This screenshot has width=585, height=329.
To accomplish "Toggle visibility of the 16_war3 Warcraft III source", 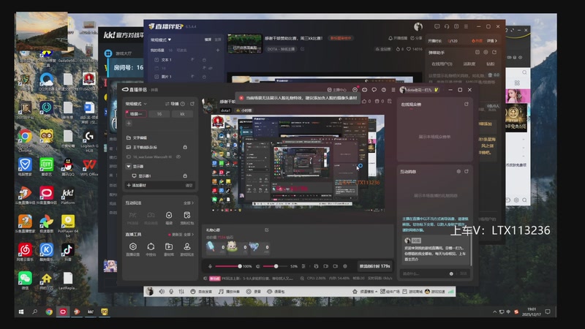I will coord(178,157).
